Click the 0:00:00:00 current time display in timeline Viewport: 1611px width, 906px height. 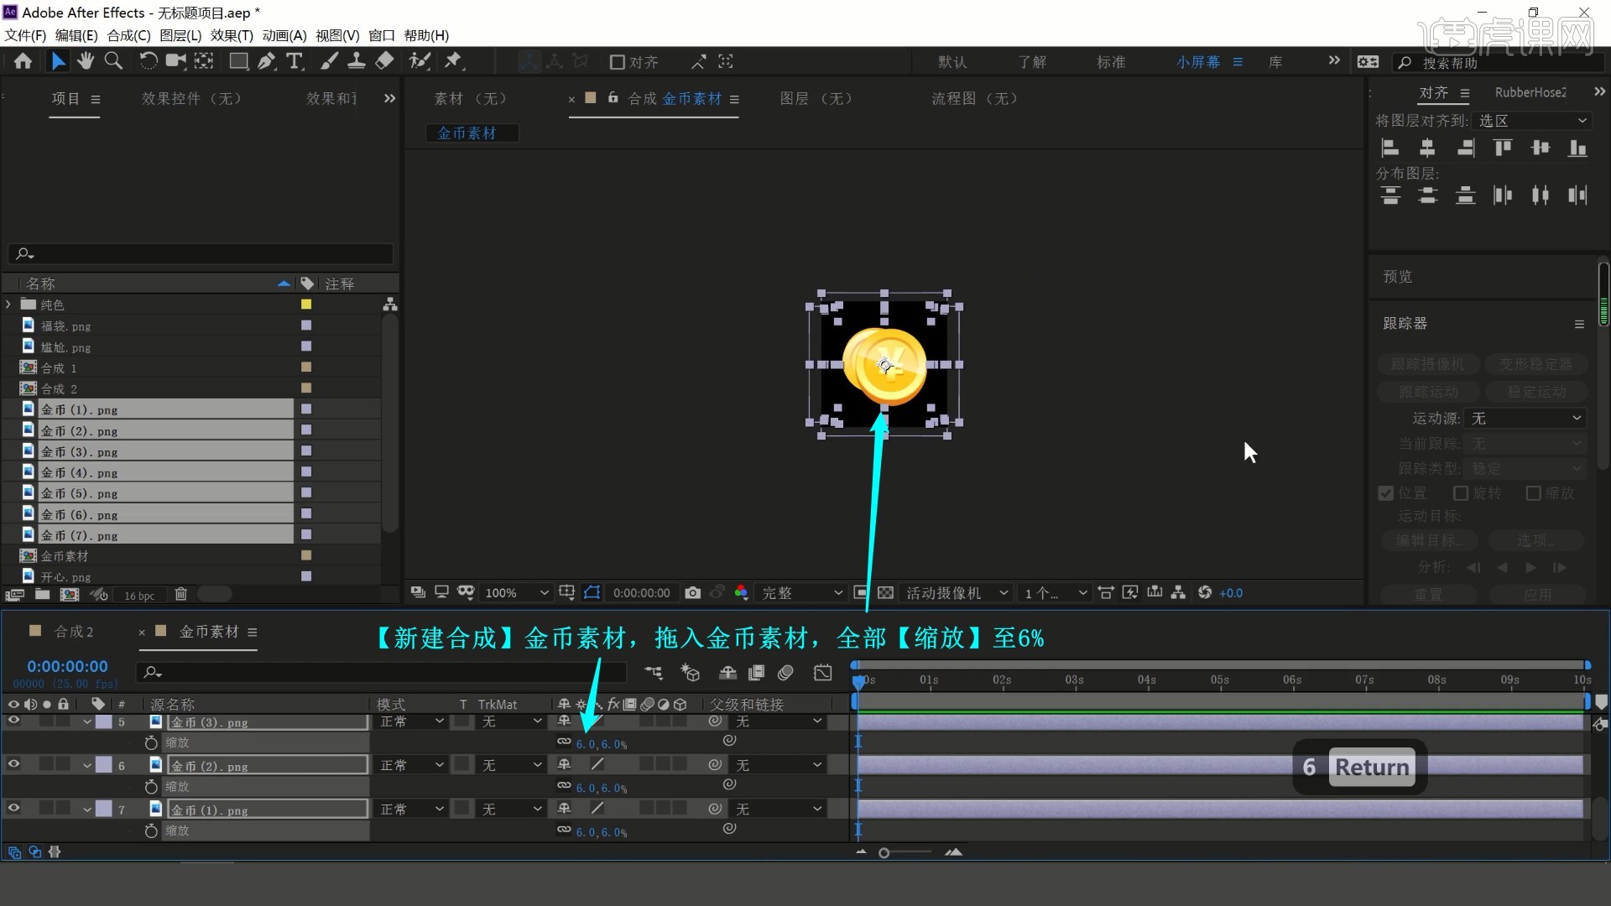tap(67, 667)
